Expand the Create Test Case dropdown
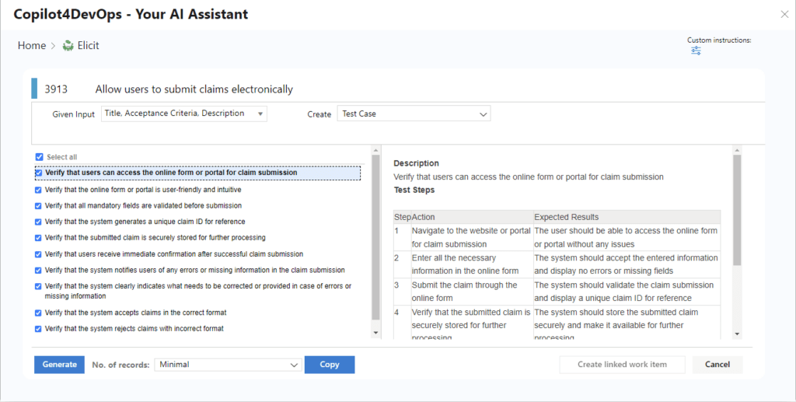This screenshot has height=402, width=796. [414, 114]
